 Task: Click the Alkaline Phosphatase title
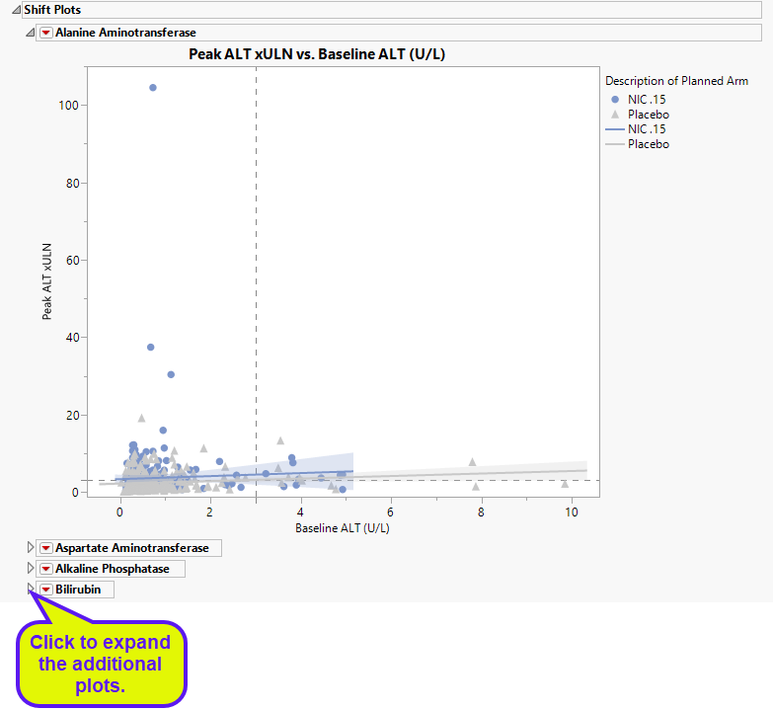[x=113, y=569]
